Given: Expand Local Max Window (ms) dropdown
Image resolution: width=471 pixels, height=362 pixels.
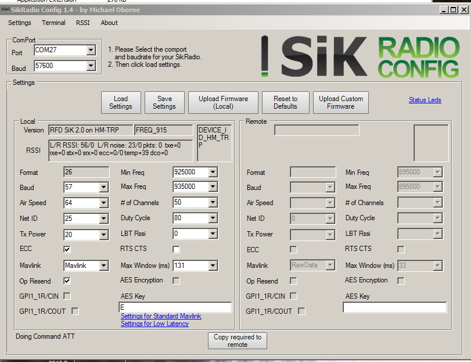Looking at the screenshot, I should coord(213,266).
